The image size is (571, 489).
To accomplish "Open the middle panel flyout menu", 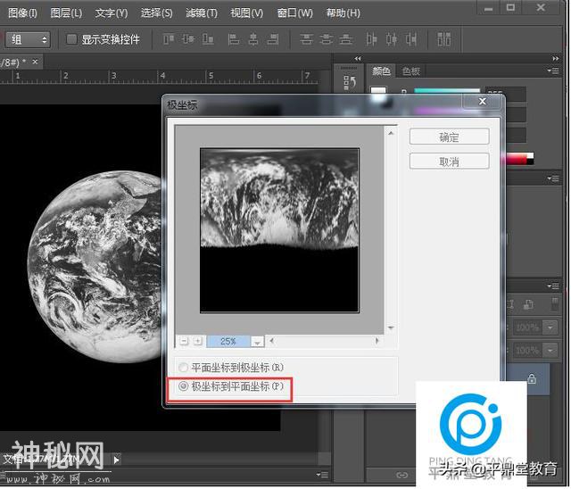I will [553, 178].
